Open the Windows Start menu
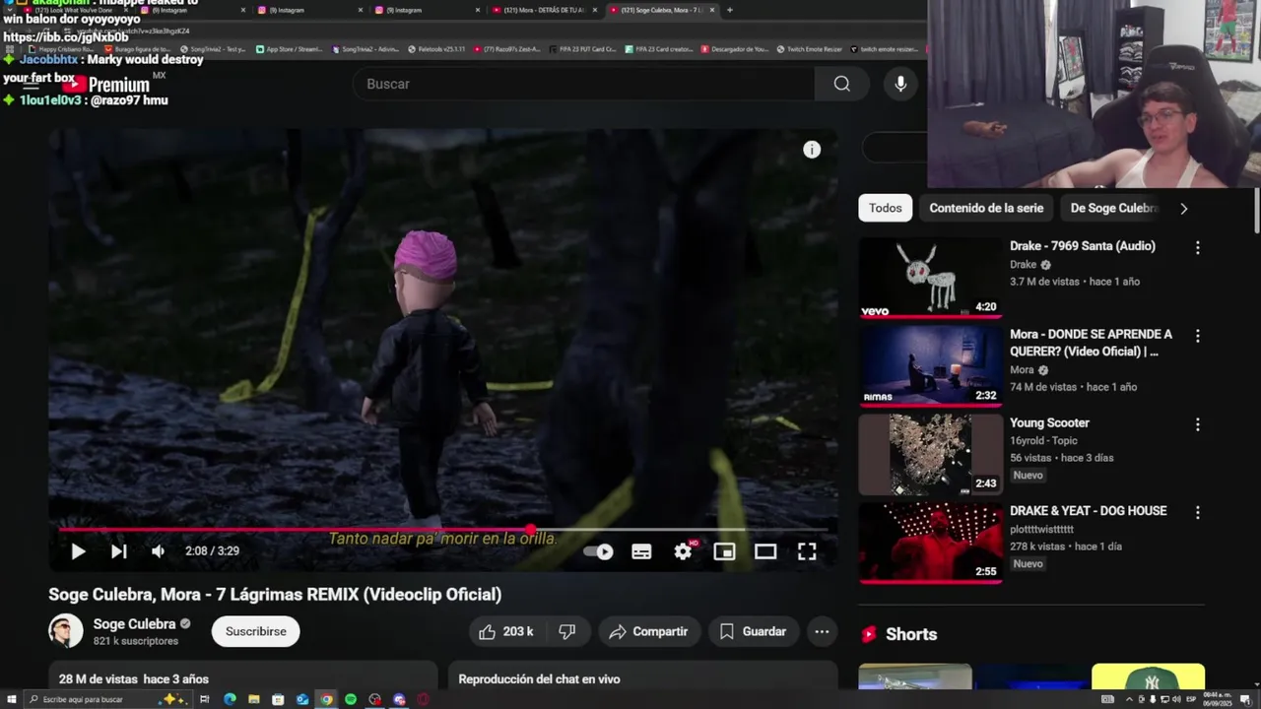1261x709 pixels. click(12, 699)
